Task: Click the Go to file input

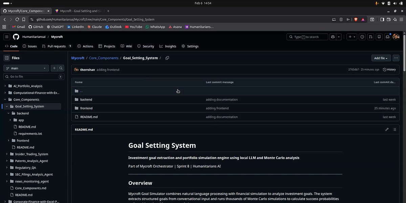Action: pyautogui.click(x=33, y=77)
